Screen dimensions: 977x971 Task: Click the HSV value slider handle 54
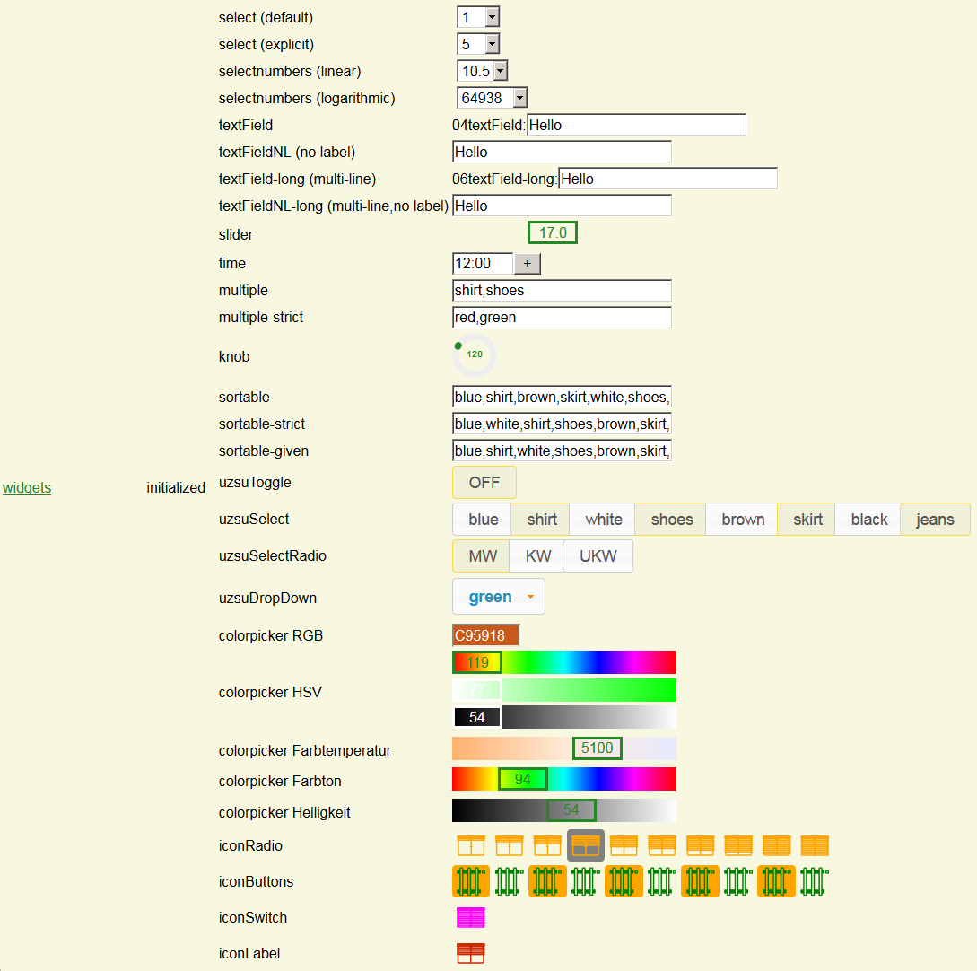[x=477, y=717]
